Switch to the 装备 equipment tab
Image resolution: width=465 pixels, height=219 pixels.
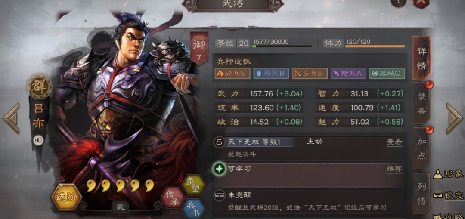coord(422,103)
